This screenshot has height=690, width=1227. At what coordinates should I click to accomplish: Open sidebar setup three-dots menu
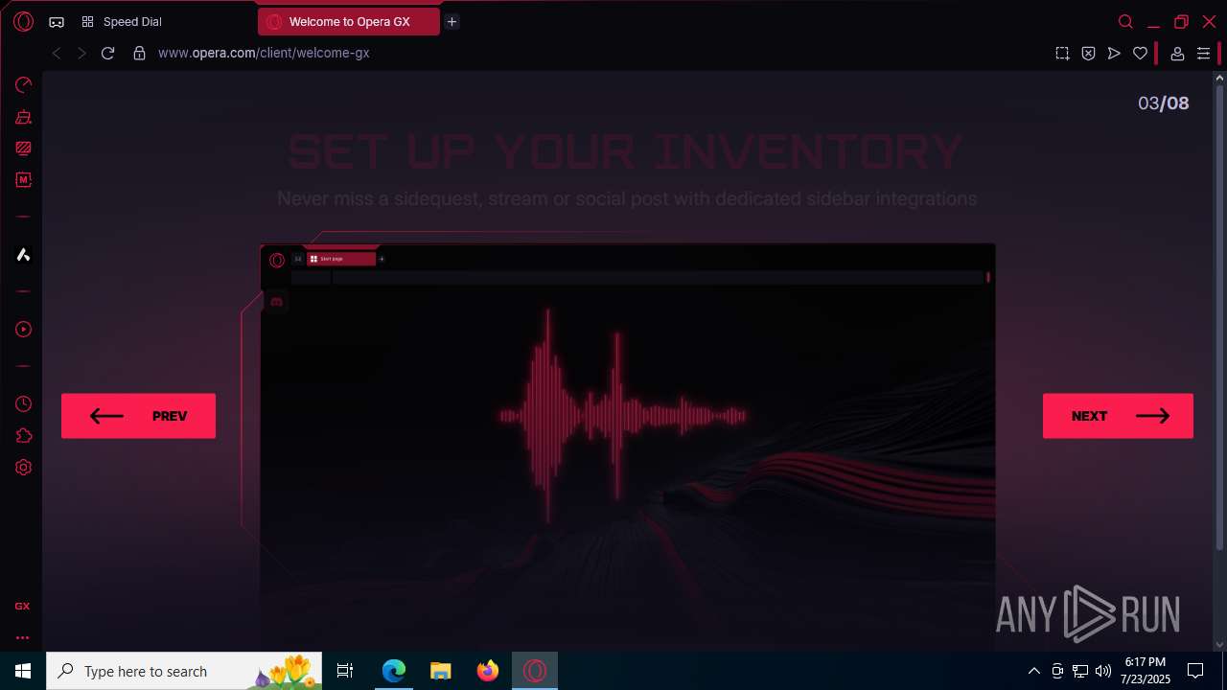22,637
